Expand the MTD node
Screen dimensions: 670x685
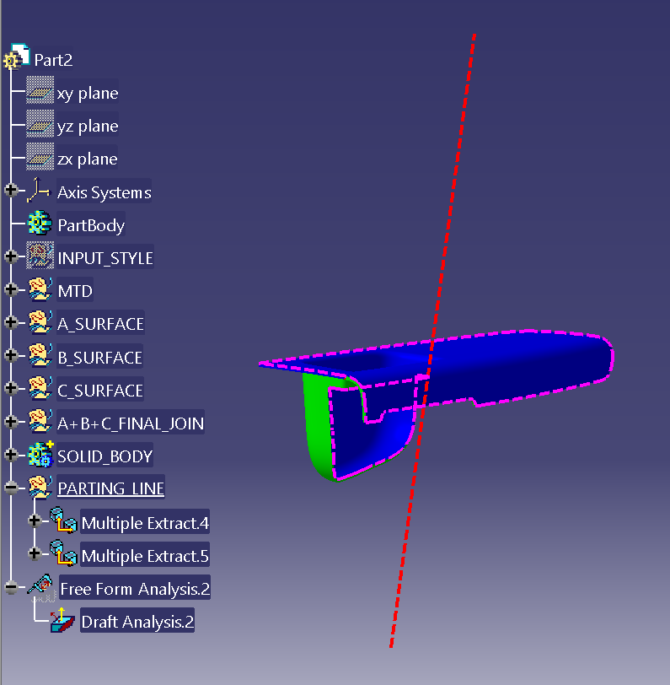click(x=11, y=289)
